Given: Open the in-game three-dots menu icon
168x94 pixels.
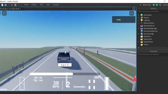Looking at the screenshot, I should (x=132, y=13).
